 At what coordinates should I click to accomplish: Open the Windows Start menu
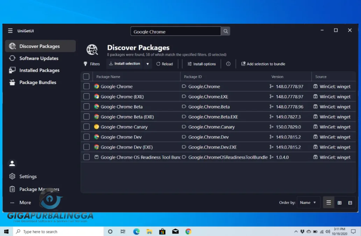point(6,231)
